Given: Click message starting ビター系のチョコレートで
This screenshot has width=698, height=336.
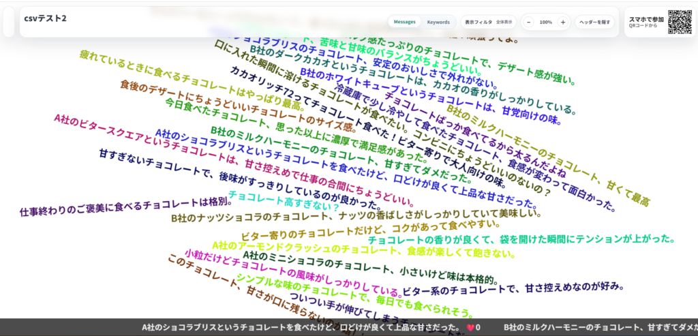Looking at the screenshot, I should click(512, 288).
